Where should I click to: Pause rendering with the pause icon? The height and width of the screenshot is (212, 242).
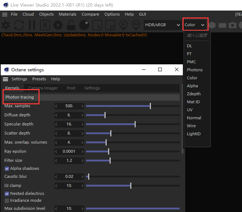click(32, 25)
